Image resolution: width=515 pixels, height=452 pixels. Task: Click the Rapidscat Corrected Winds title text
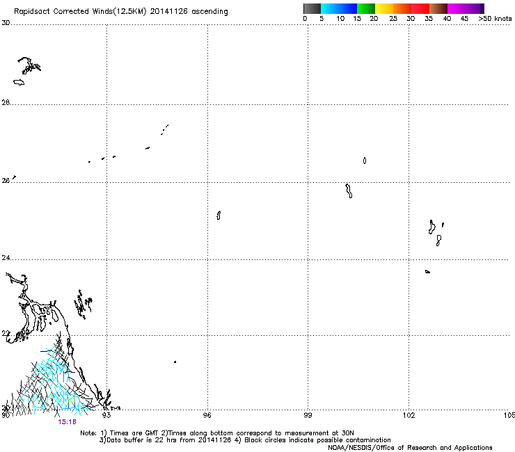(x=121, y=12)
